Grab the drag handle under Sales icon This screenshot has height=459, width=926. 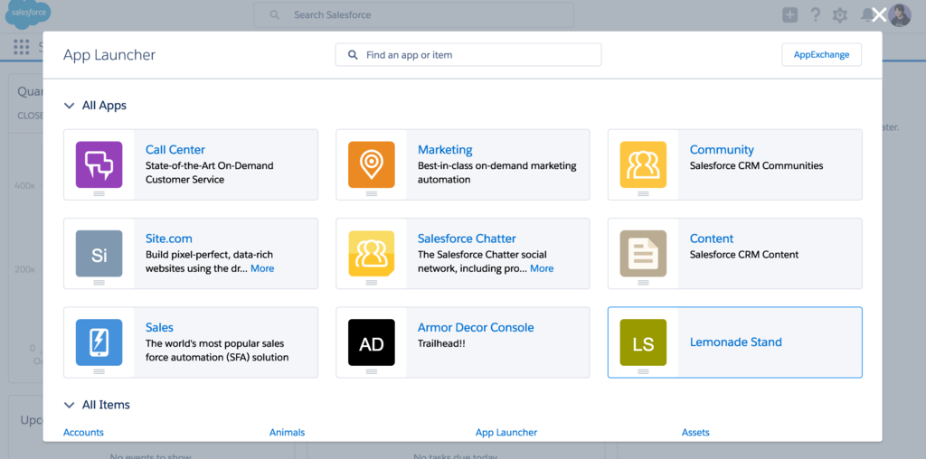pos(99,371)
